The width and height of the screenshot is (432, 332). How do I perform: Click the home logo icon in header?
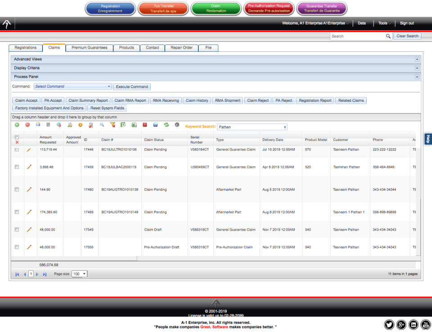click(7, 24)
